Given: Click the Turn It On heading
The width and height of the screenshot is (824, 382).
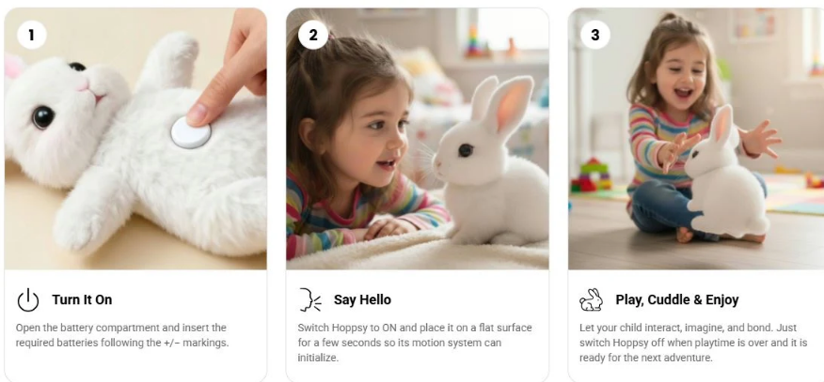Looking at the screenshot, I should tap(82, 299).
